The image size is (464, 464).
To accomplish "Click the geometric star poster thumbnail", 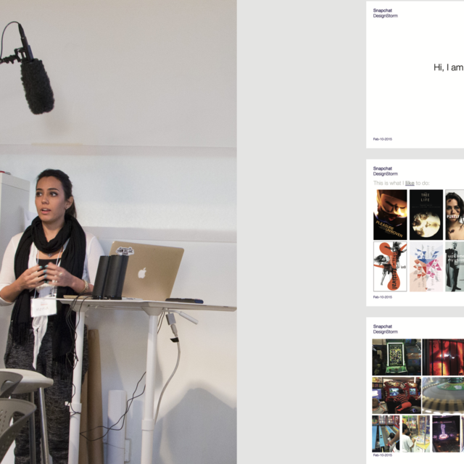I will coord(426,266).
